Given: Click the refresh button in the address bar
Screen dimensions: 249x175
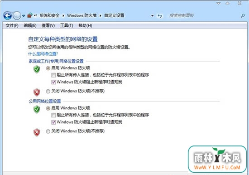Looking at the screenshot, I should pos(160,16).
